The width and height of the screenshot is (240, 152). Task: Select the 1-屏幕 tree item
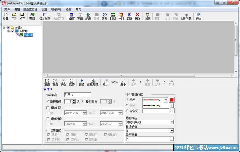pyautogui.click(x=24, y=31)
